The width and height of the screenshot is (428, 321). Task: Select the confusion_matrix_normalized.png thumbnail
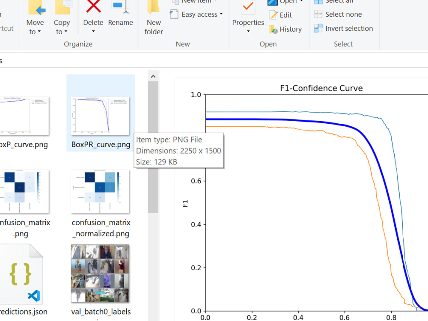click(100, 191)
